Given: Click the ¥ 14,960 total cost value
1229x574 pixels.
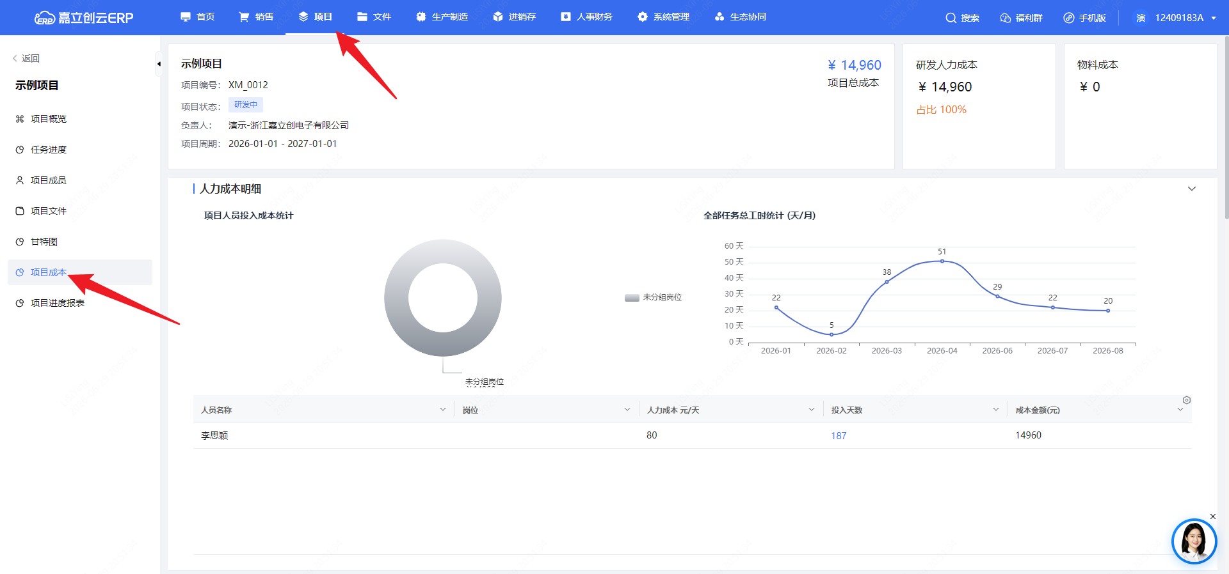Looking at the screenshot, I should [x=854, y=65].
